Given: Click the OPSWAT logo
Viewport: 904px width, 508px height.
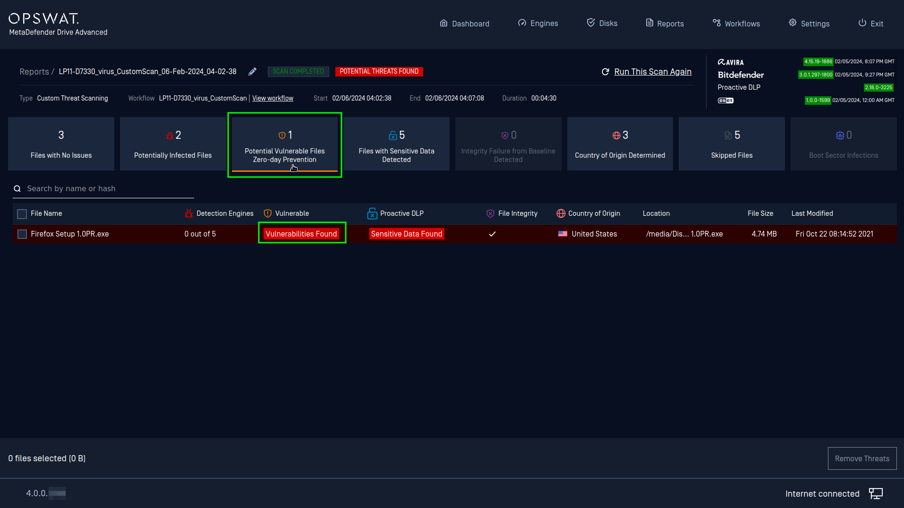Looking at the screenshot, I should [44, 19].
